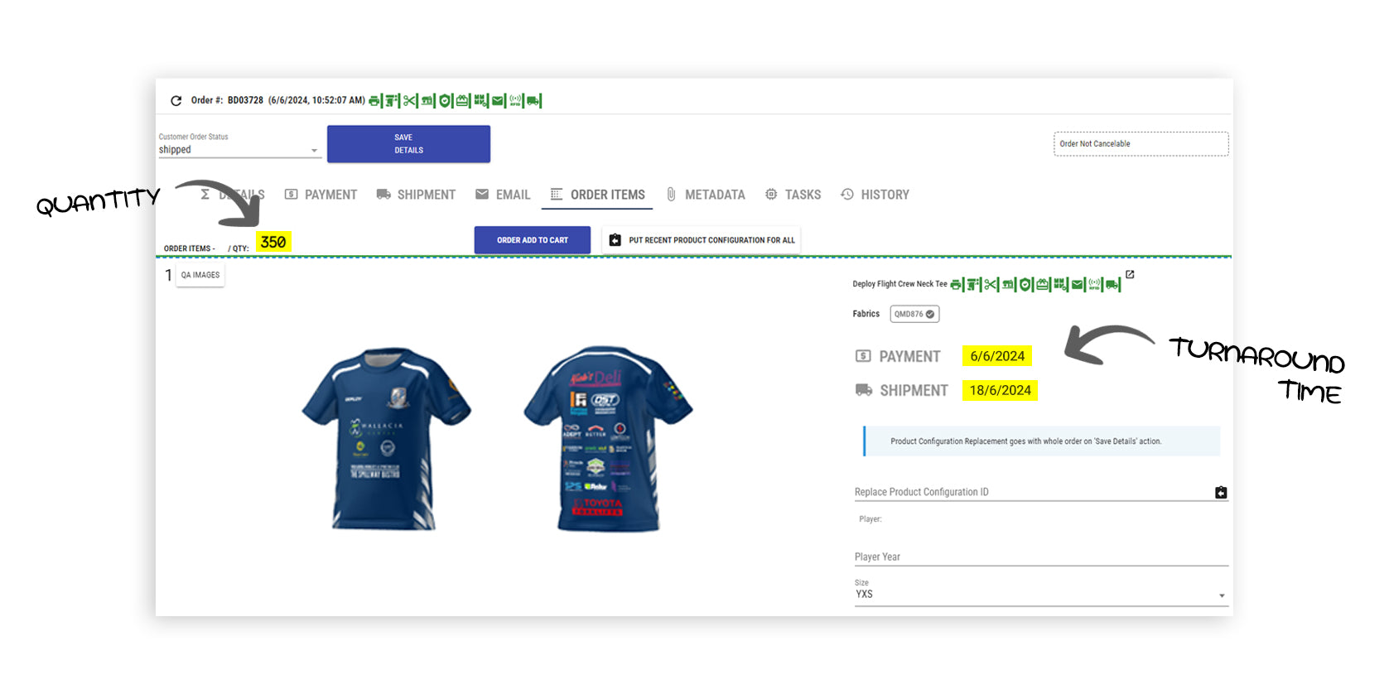1389x694 pixels.
Task: Click the green truck icon in order header
Action: tap(533, 101)
